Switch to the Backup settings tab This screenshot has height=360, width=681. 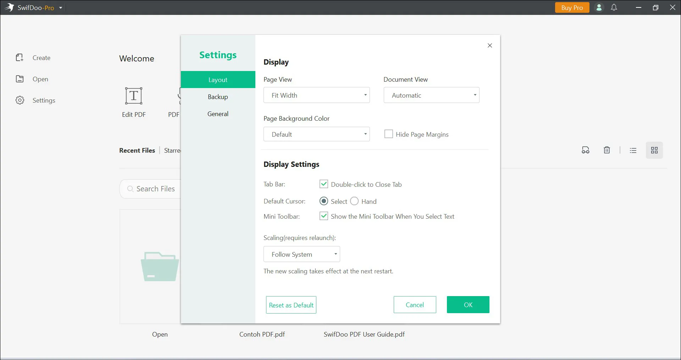tap(218, 97)
